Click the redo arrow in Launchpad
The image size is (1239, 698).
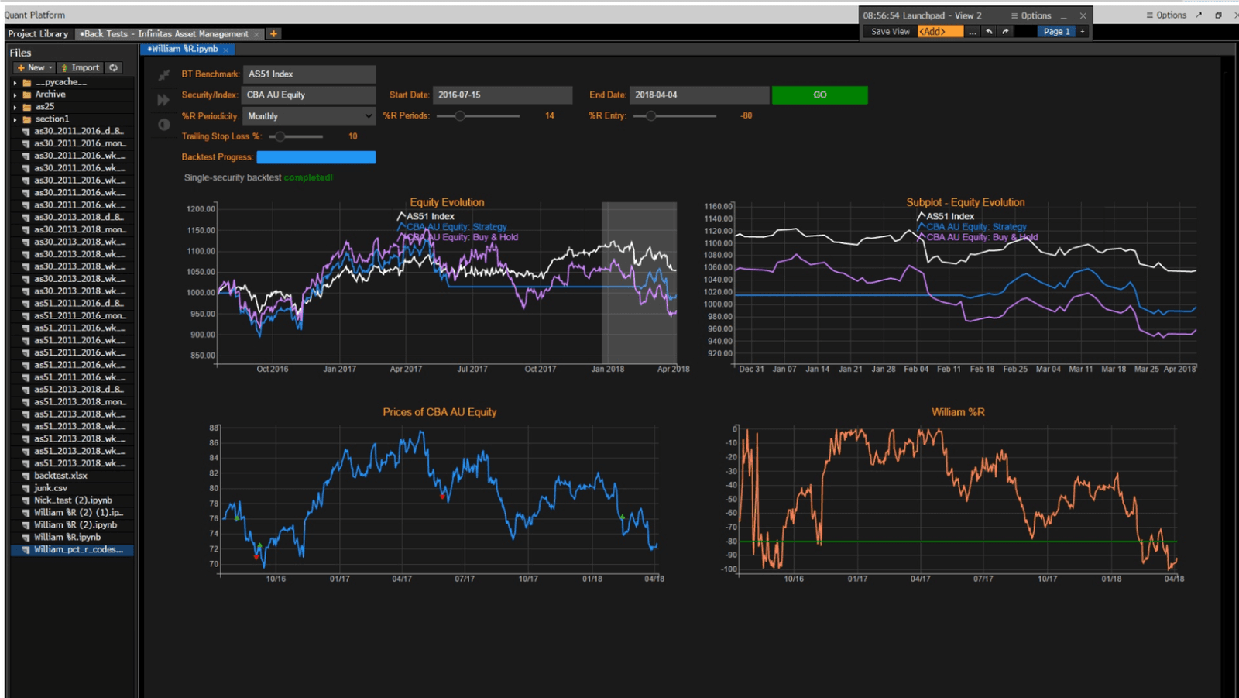1005,32
